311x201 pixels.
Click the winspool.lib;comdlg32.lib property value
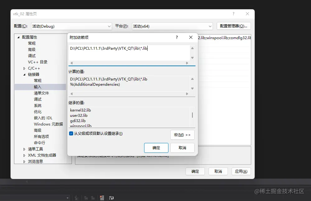(224, 38)
